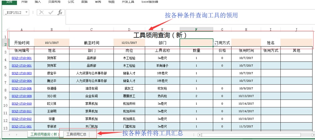
Task: Click link SCGJ-1710-009
Action: pos(22,96)
